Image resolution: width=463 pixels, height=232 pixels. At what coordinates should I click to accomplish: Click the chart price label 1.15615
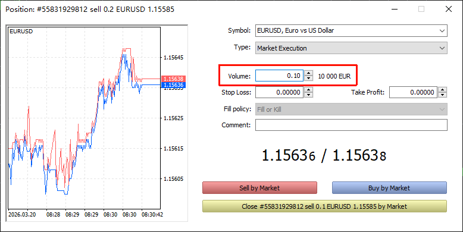pos(174,149)
